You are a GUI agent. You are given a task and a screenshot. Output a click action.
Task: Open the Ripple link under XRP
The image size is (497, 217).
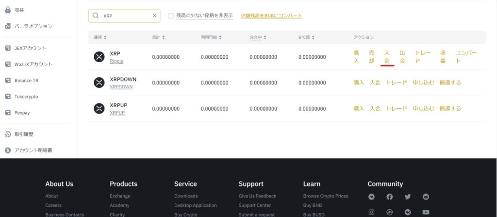click(x=116, y=61)
